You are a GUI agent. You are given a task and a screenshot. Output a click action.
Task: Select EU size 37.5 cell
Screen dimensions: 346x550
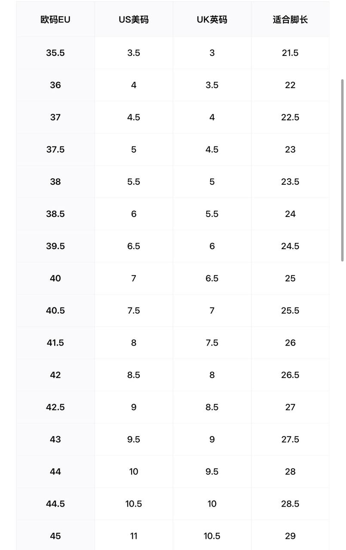[x=55, y=150]
